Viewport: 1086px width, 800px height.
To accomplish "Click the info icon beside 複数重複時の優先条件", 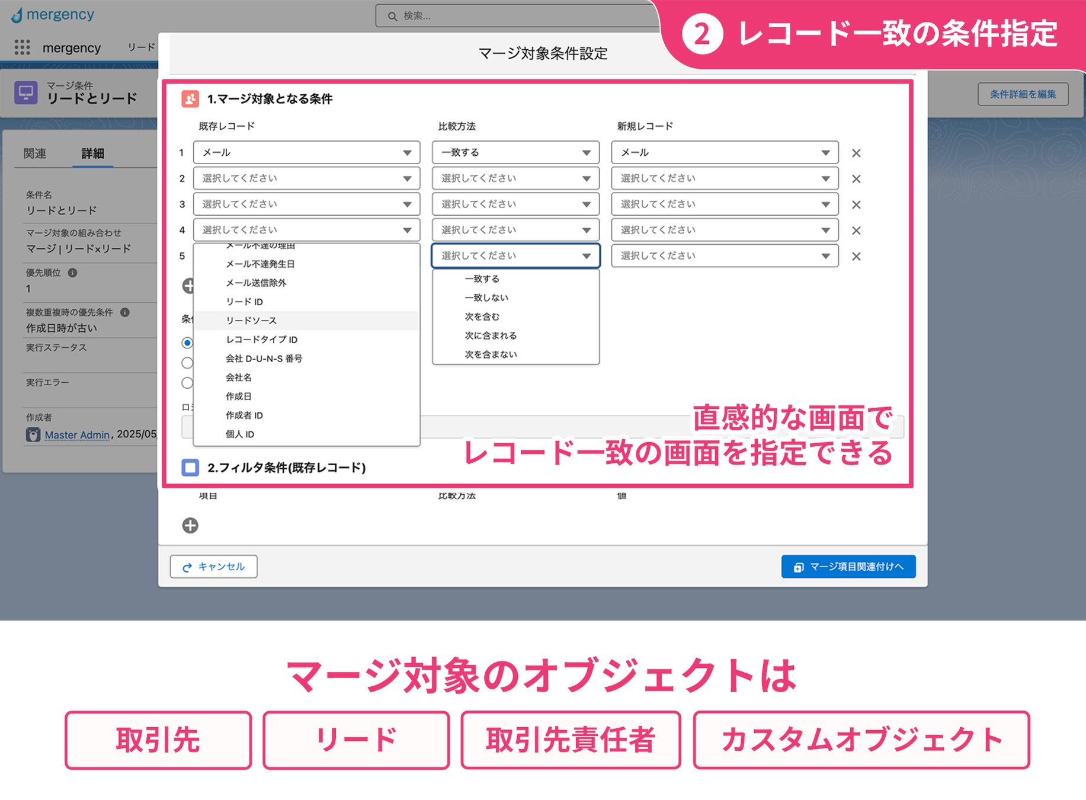I will [x=124, y=312].
